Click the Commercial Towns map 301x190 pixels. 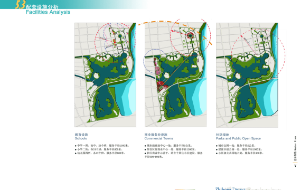[x=176, y=75]
